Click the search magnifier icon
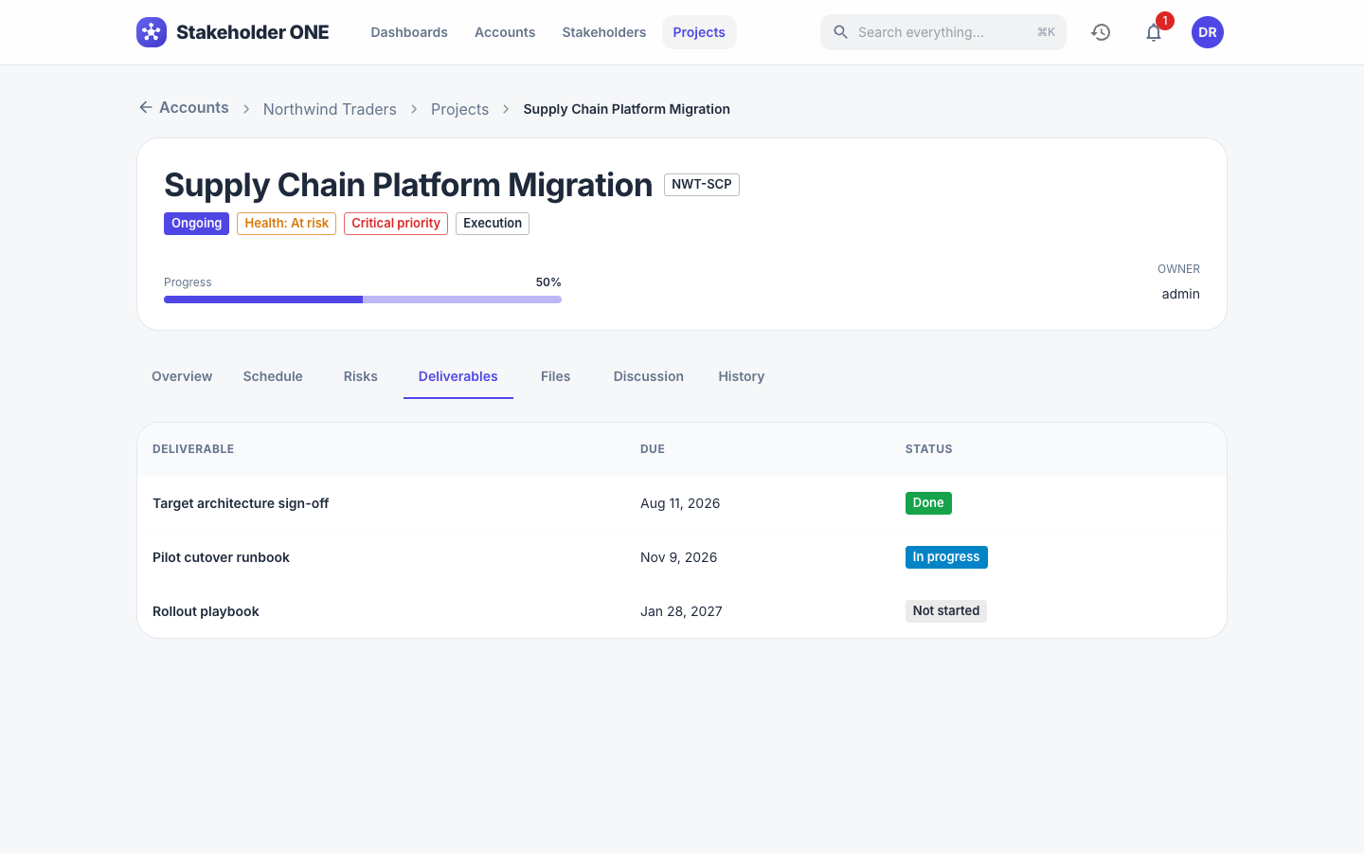Image resolution: width=1364 pixels, height=853 pixels. [840, 32]
